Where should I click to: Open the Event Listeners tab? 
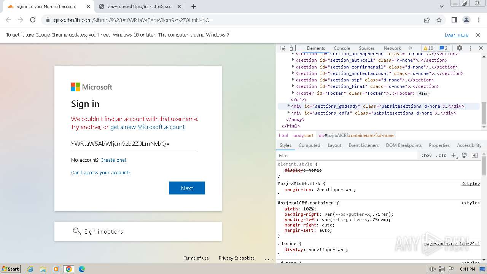(363, 145)
